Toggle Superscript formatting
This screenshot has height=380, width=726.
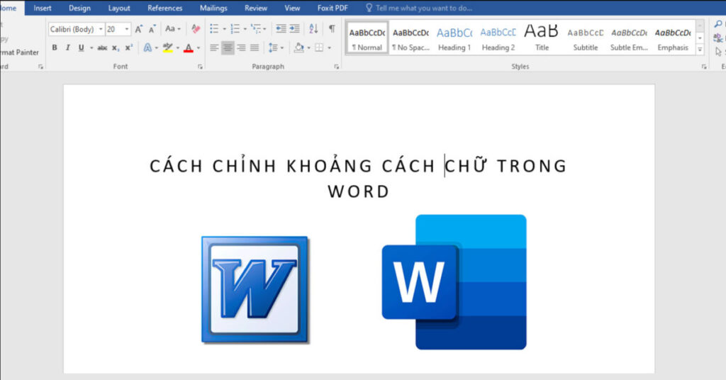click(129, 47)
